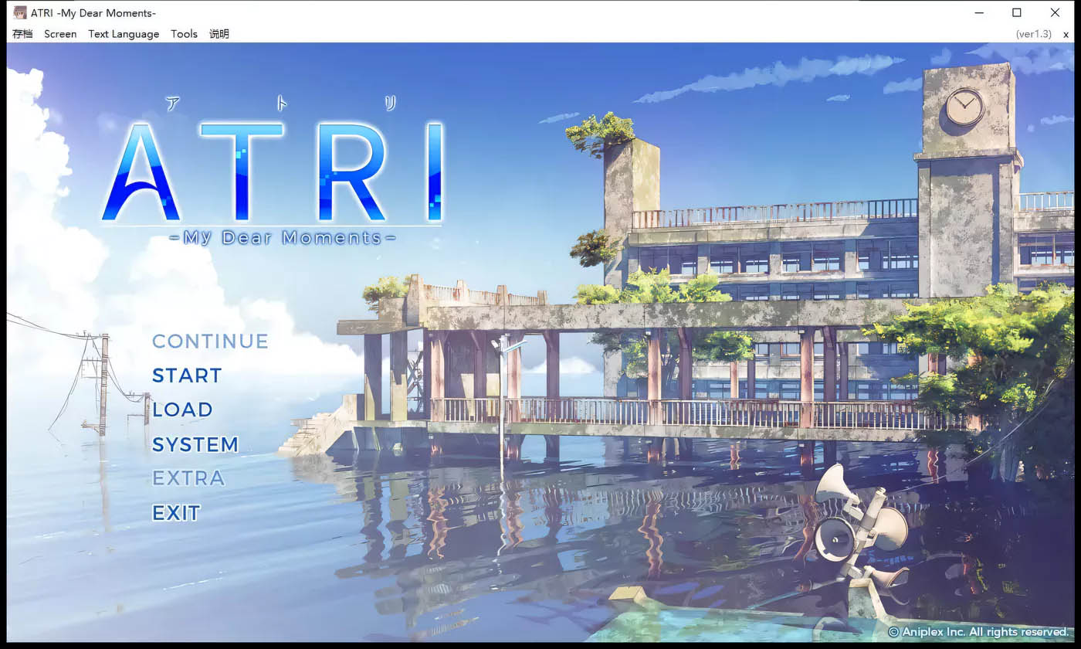Image resolution: width=1081 pixels, height=649 pixels.
Task: Open the LOAD screen
Action: point(183,409)
